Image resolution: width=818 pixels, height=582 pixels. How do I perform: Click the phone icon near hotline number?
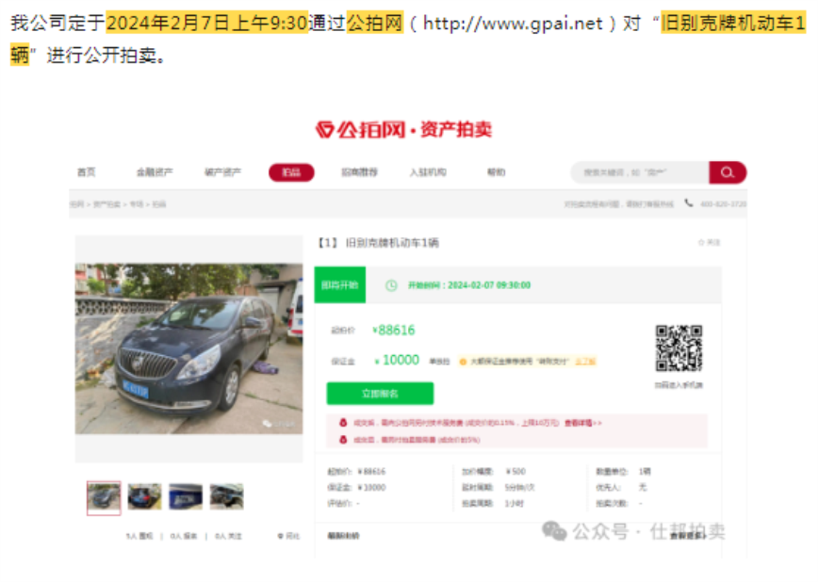tap(689, 202)
